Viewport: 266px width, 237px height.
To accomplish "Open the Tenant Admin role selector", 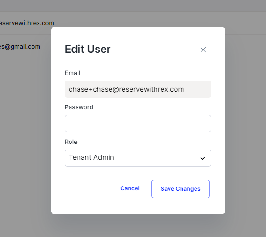I will (x=138, y=158).
